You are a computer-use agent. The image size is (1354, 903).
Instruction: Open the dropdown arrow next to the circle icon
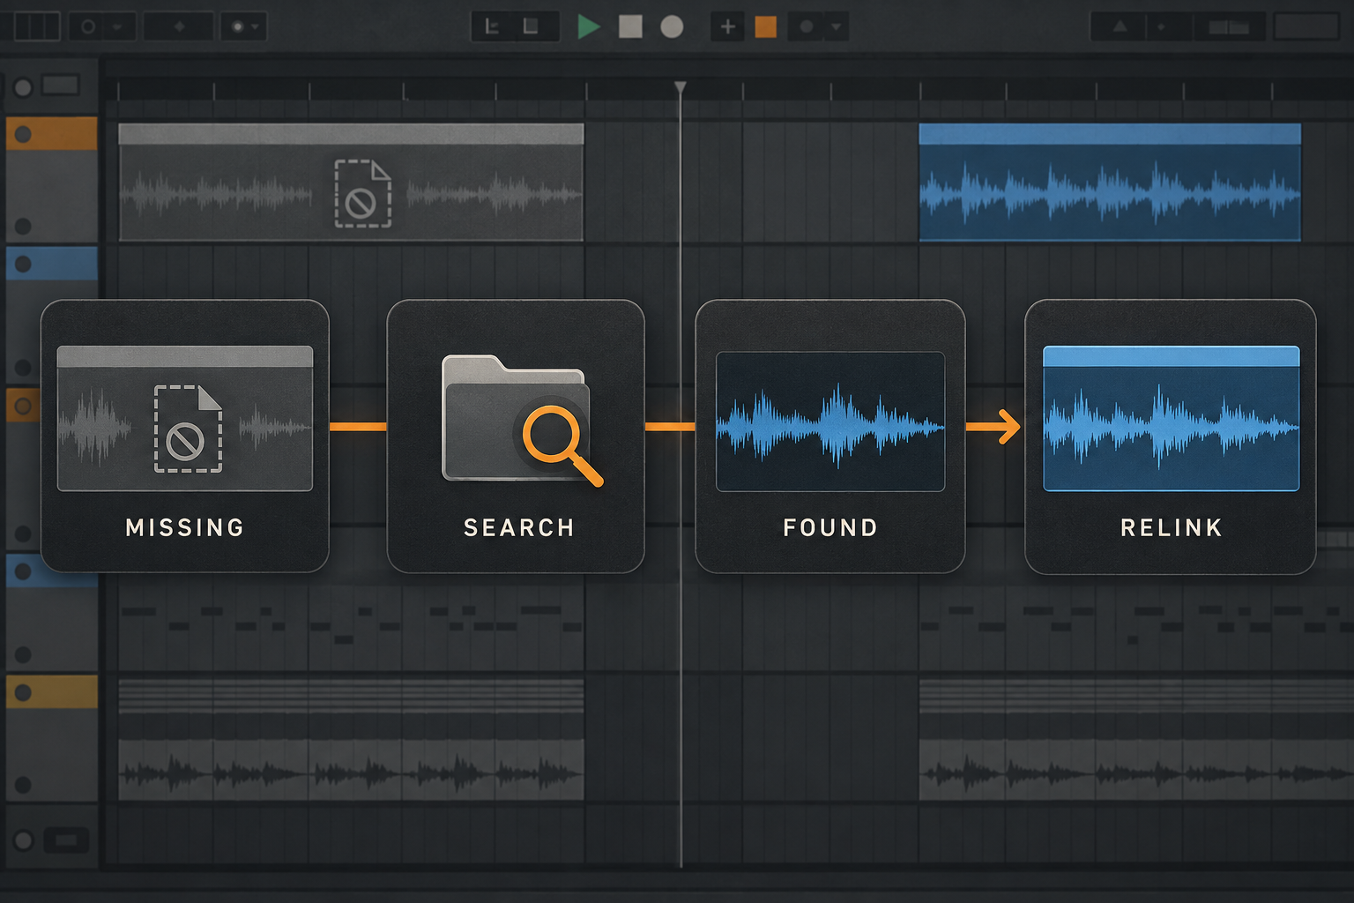[x=118, y=27]
